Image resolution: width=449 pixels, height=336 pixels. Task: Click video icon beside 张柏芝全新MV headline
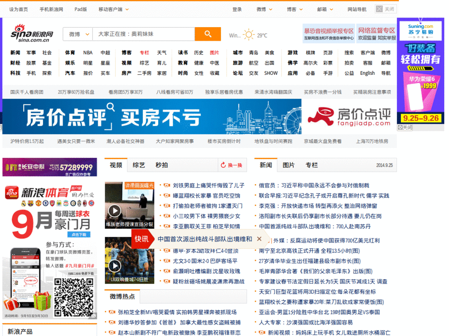(x=112, y=312)
